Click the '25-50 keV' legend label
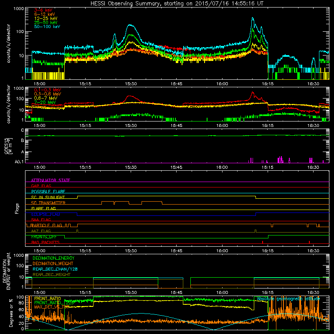Viewport: 334px width, 334px height. click(x=46, y=23)
